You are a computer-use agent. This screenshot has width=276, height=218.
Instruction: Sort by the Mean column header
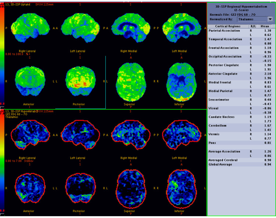click(x=265, y=26)
